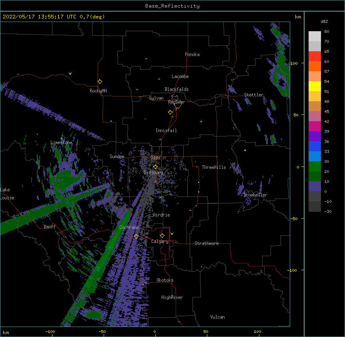The height and width of the screenshot is (337, 345).
Task: Click the km unit label at top right
Action: tap(298, 17)
